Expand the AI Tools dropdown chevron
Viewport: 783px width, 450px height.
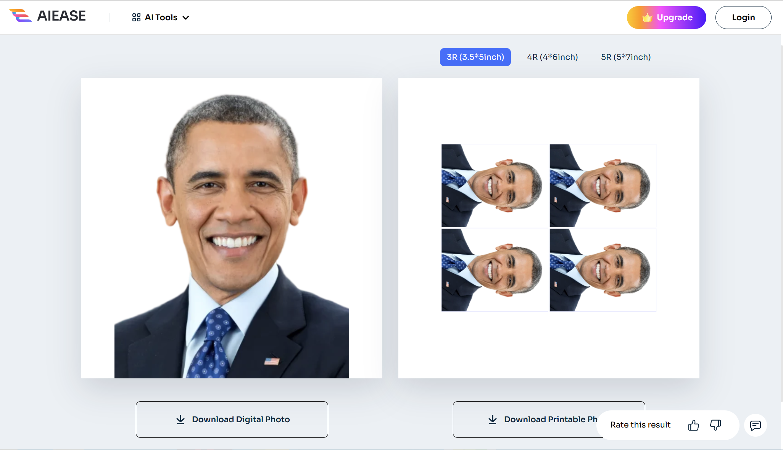(x=186, y=18)
